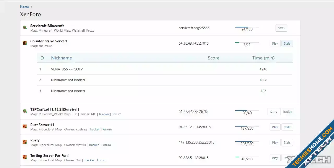The image size is (334, 168).
Task: Click the 94/180 player count bar
Action: pyautogui.click(x=247, y=29)
